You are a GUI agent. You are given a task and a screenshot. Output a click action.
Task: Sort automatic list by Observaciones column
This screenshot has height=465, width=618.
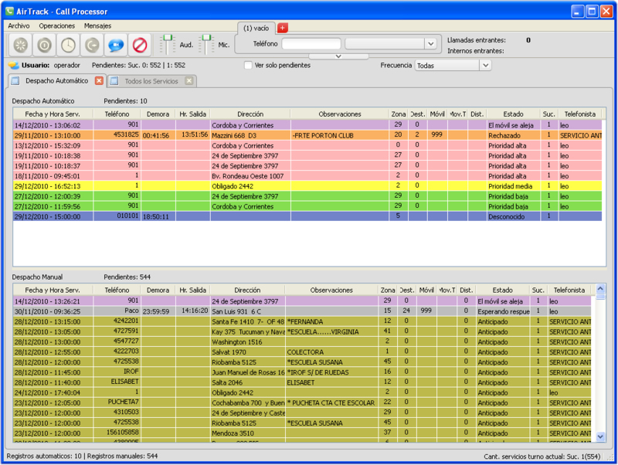coord(340,114)
